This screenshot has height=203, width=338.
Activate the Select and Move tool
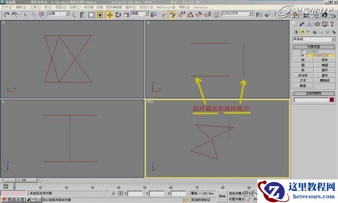click(x=110, y=15)
